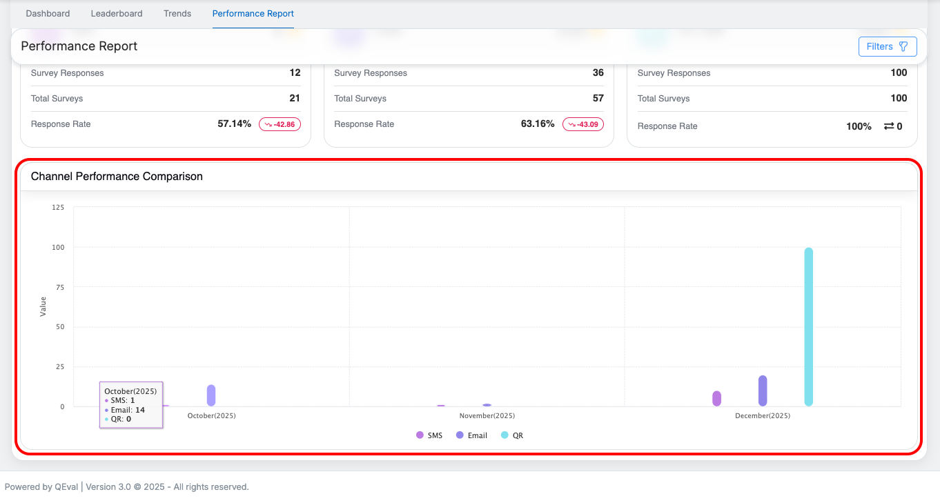This screenshot has width=940, height=503.
Task: Open the Filters panel
Action: pyautogui.click(x=887, y=46)
